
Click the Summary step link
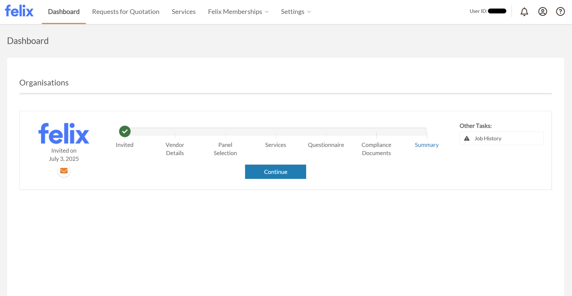[x=426, y=145]
